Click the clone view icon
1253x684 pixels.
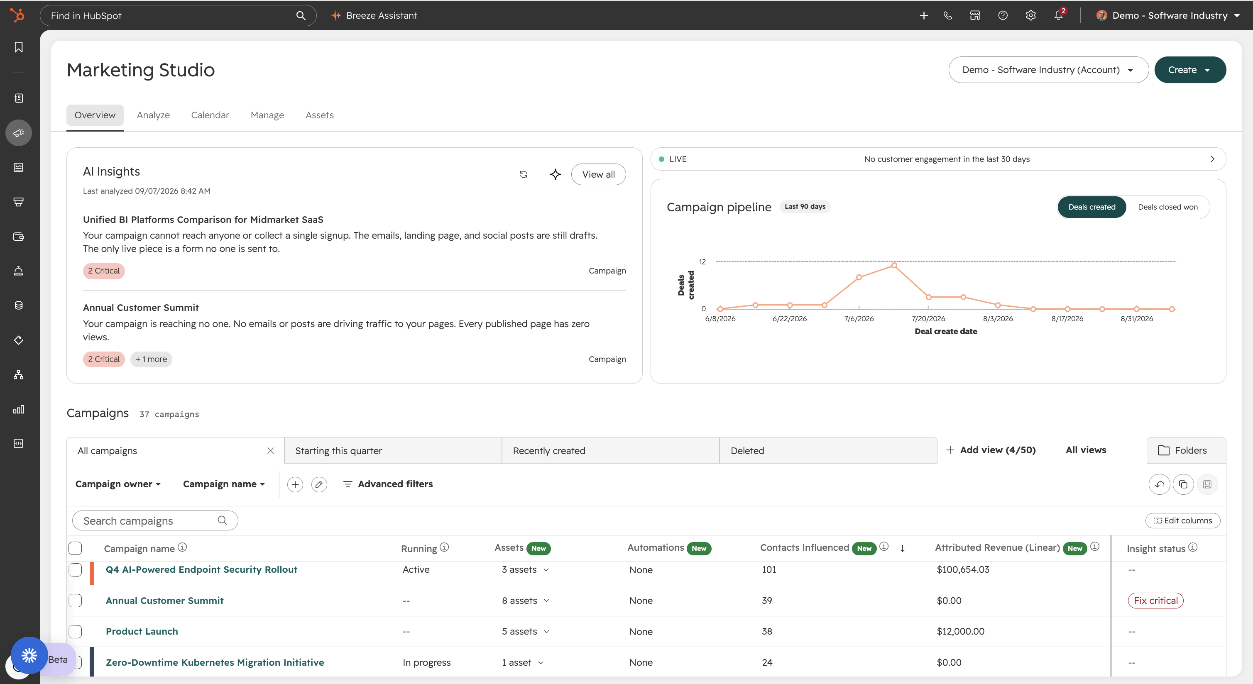click(1183, 484)
